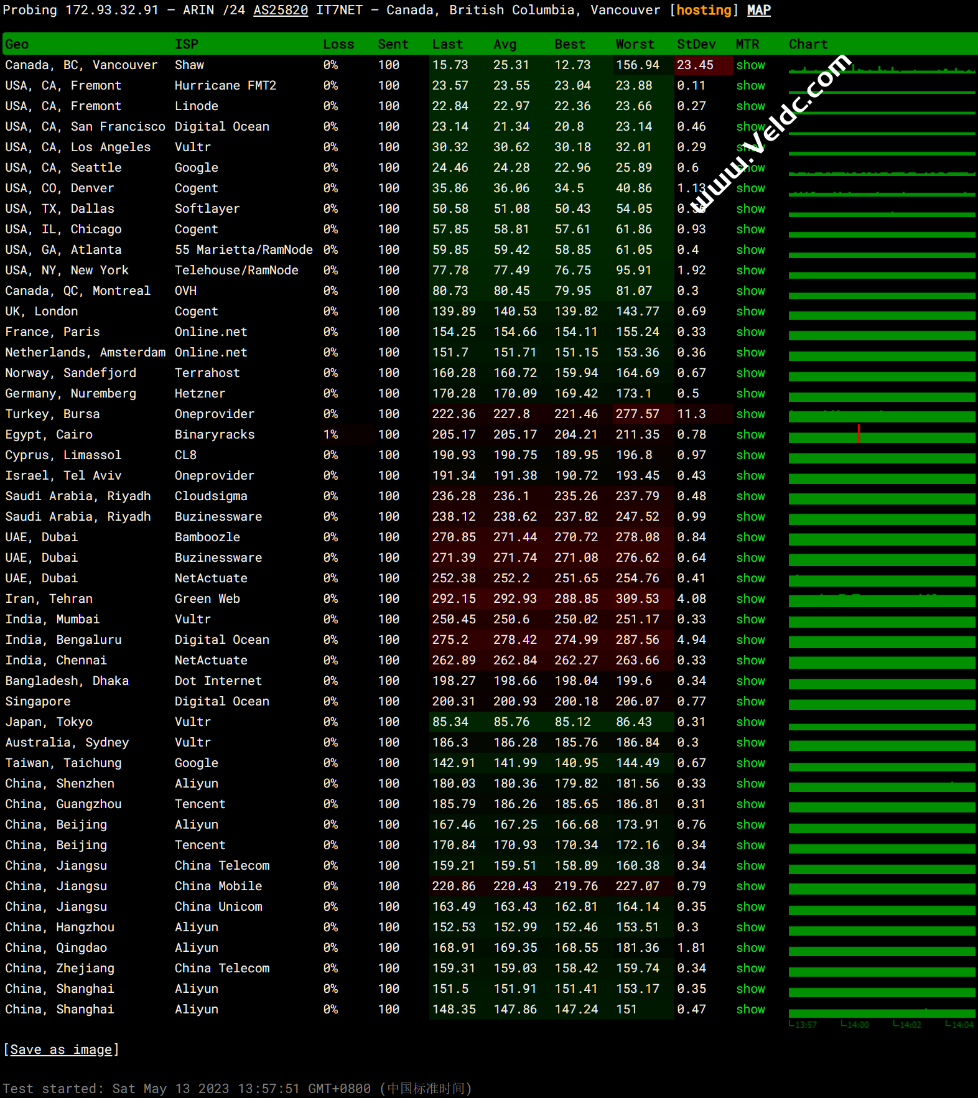Show MTR for China, Qingdao
The width and height of the screenshot is (978, 1098).
pyautogui.click(x=750, y=947)
